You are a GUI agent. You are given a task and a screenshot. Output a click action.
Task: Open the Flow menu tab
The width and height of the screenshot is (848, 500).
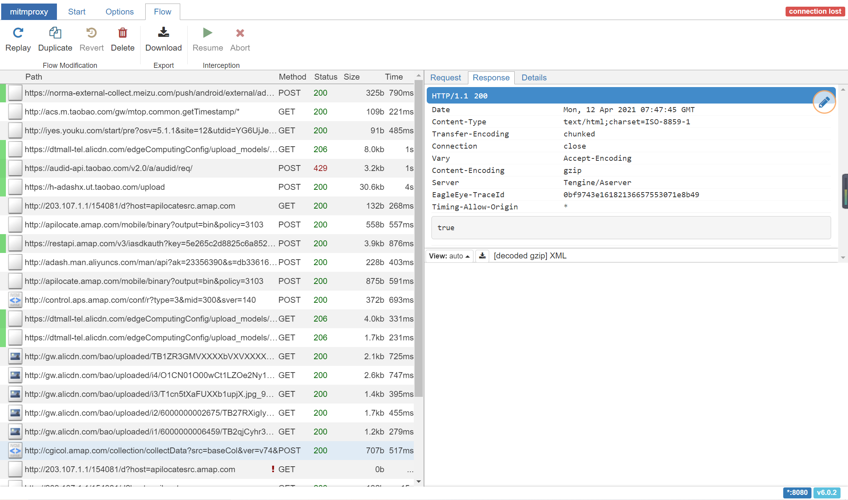[x=162, y=11]
